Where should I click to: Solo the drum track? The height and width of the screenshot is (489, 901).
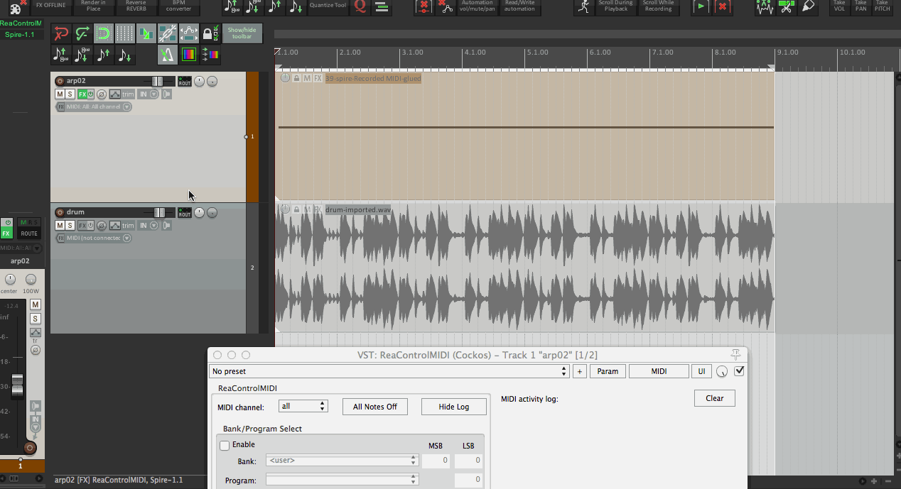coord(70,226)
